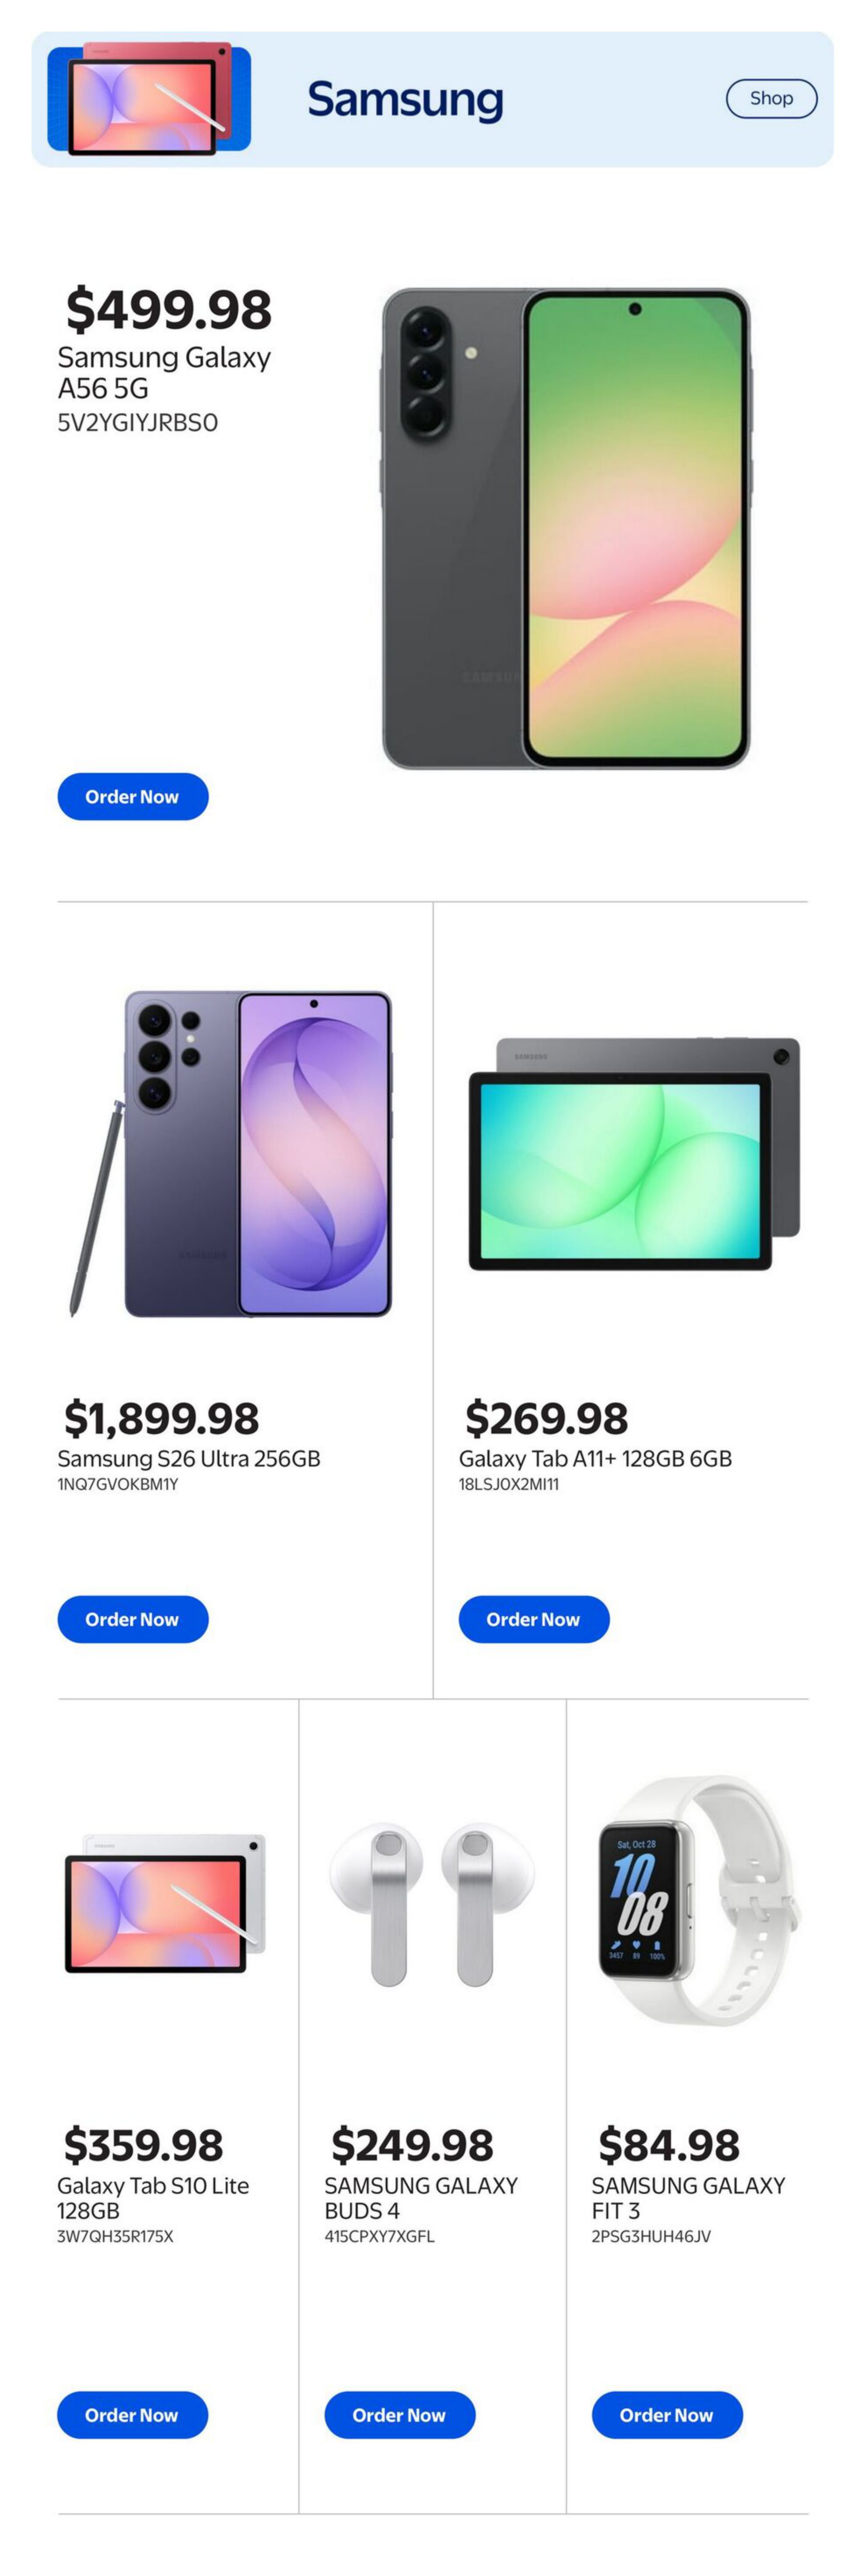Viewport: 868px width, 2576px height.
Task: Click the Samsung tablet banner image
Action: coord(149,99)
